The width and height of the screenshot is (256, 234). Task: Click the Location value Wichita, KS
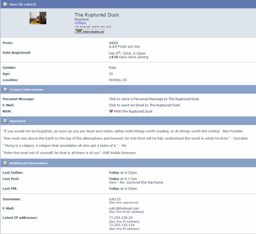click(118, 80)
